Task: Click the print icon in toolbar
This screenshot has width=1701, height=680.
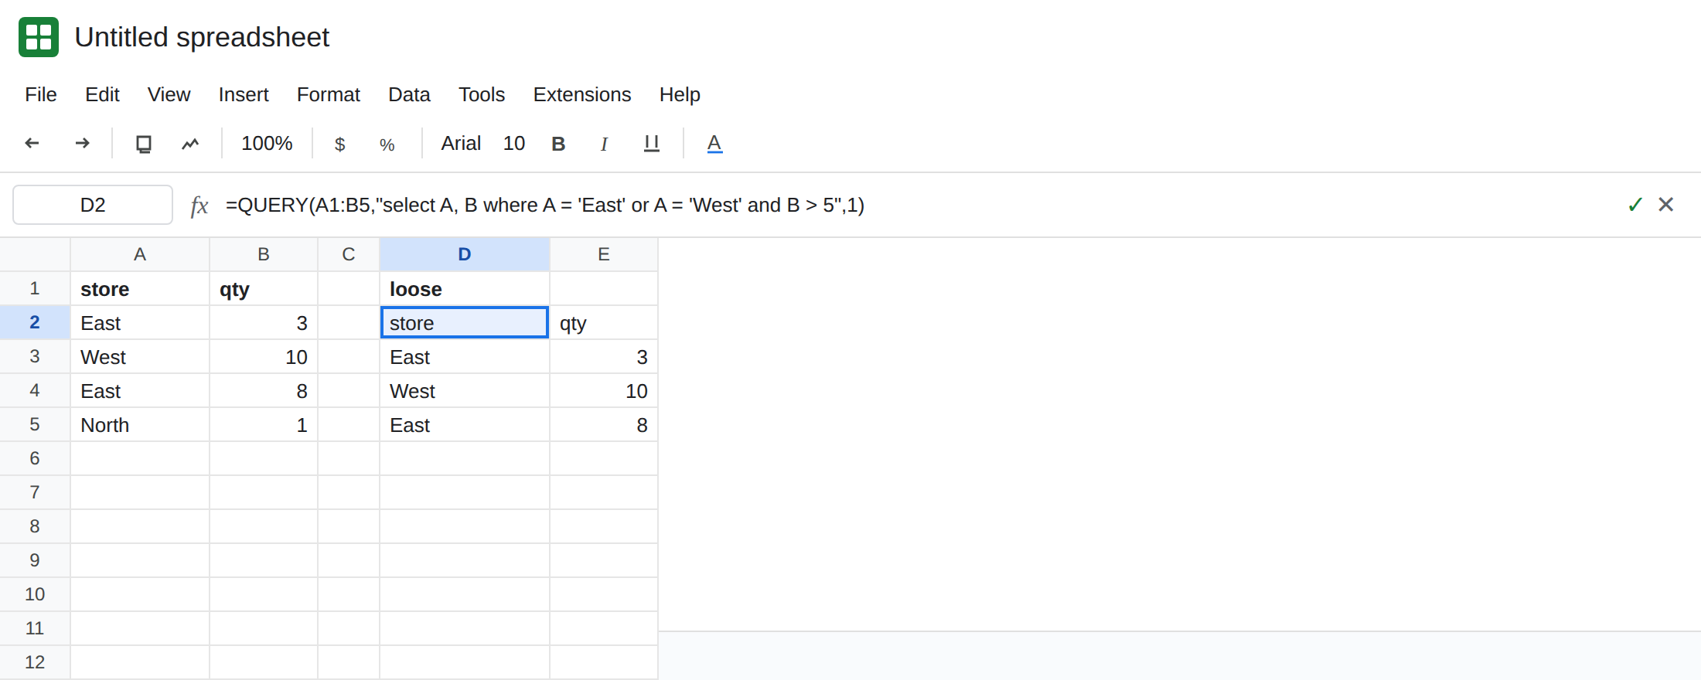Action: 144,144
